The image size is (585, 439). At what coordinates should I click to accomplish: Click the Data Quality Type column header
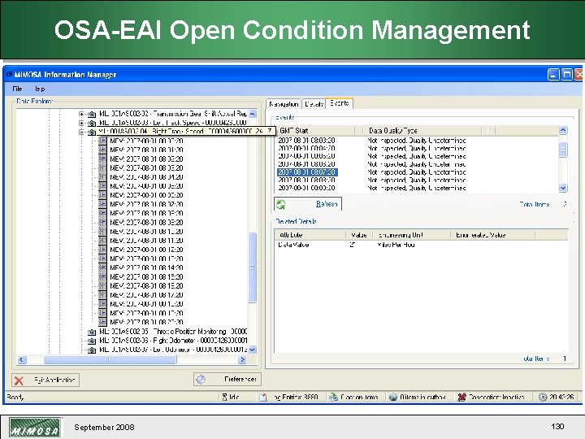(422, 131)
